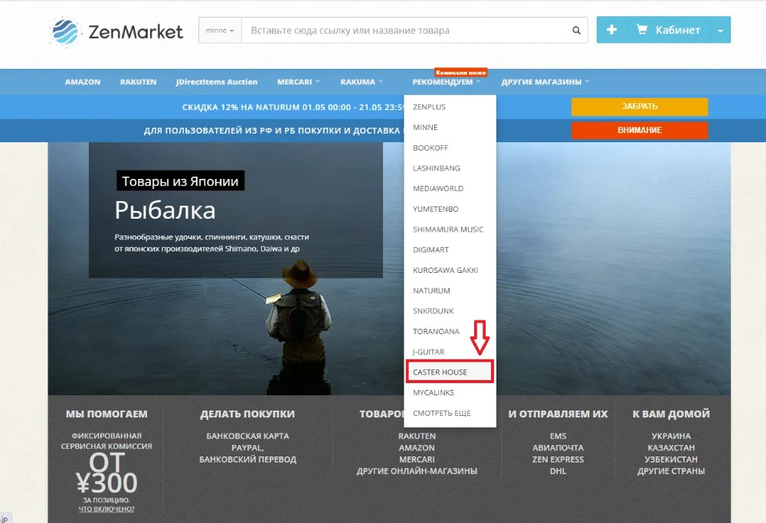Click the yellow ЗАБРАТЬ button
Screen dimensions: 766x523
click(x=640, y=106)
